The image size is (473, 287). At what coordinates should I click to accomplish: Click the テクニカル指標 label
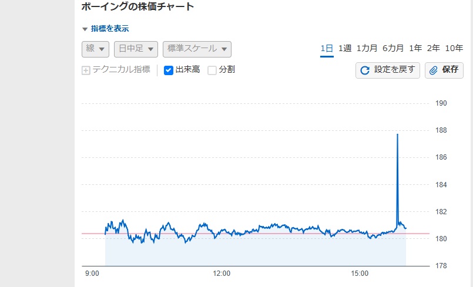tap(121, 69)
